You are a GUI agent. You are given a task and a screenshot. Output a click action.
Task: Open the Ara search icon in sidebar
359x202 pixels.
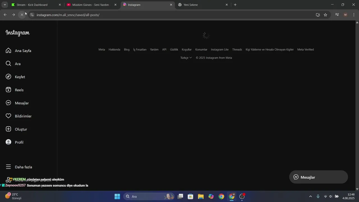click(8, 64)
